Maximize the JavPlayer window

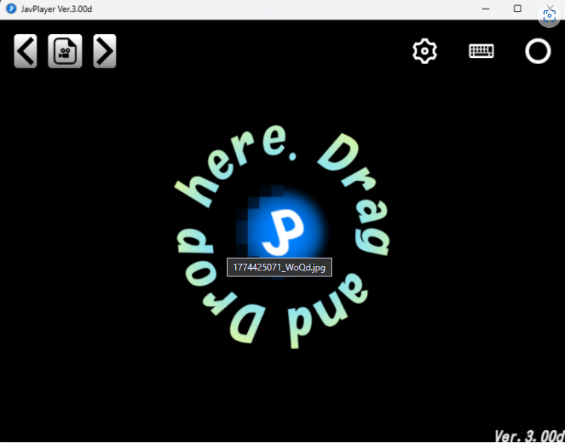(x=518, y=9)
